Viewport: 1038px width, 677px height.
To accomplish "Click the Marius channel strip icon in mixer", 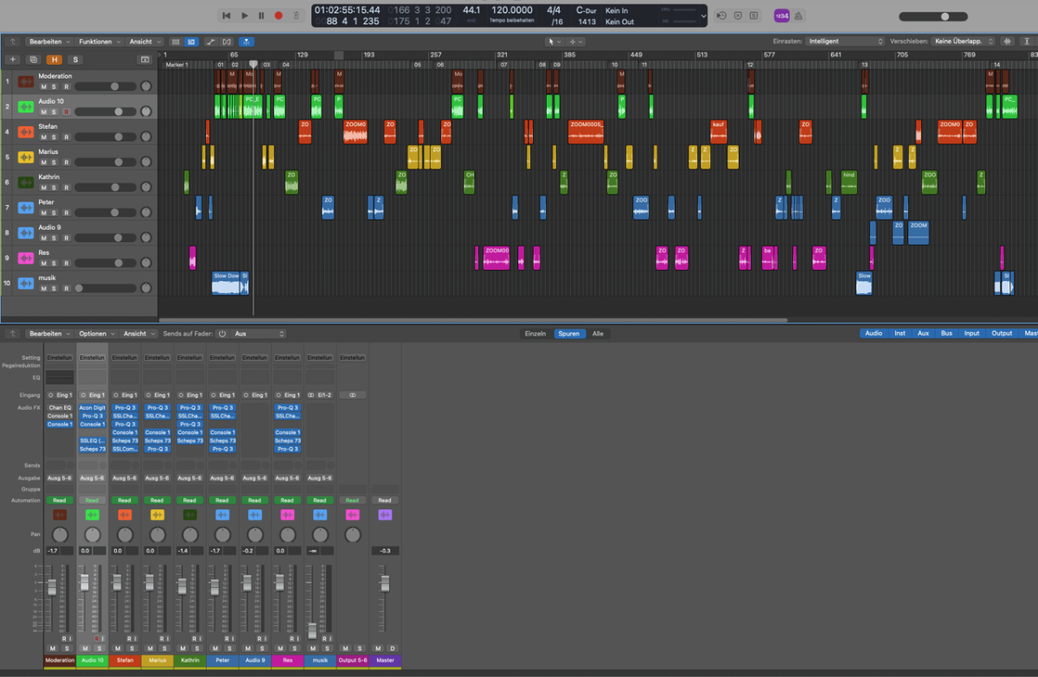I will point(157,514).
